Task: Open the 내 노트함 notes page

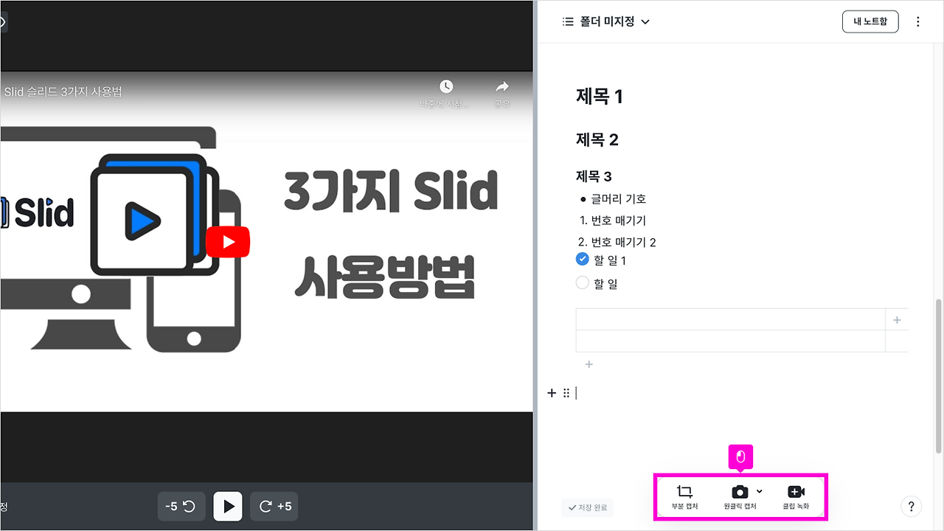Action: pyautogui.click(x=870, y=21)
